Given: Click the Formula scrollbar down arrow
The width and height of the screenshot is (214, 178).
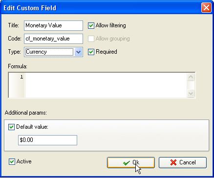Looking at the screenshot, I should click(x=191, y=94).
